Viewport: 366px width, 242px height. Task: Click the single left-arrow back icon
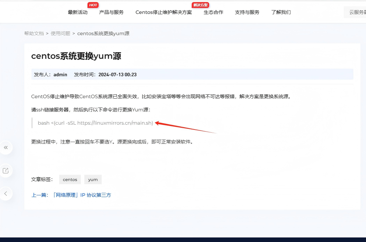click(6, 194)
